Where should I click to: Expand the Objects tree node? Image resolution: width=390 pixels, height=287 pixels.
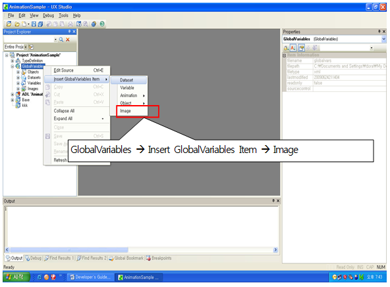point(18,72)
